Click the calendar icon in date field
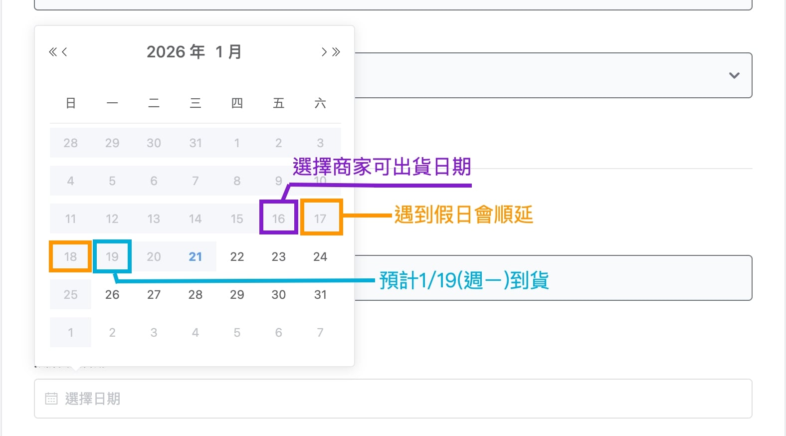Screen dimensions: 786x436 51,399
